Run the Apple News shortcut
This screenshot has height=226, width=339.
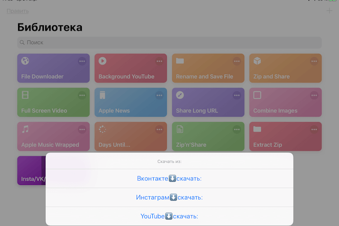click(131, 102)
